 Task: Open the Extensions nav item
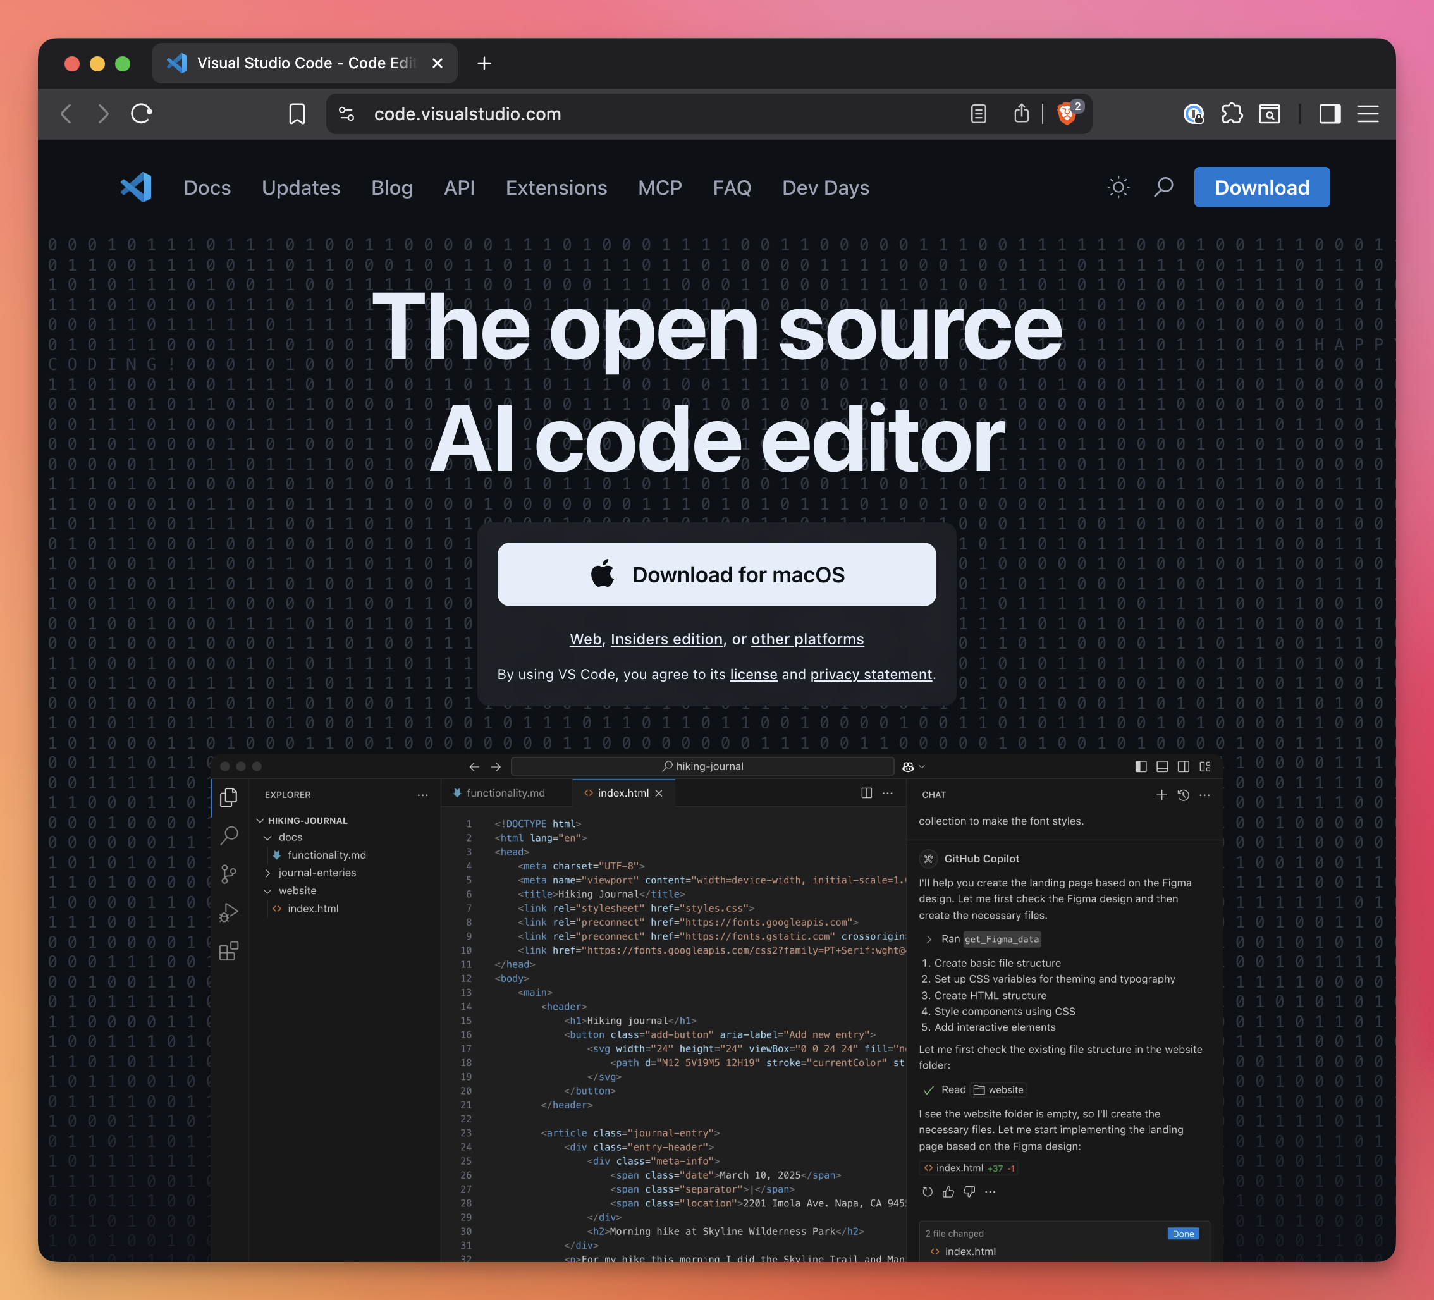(556, 188)
